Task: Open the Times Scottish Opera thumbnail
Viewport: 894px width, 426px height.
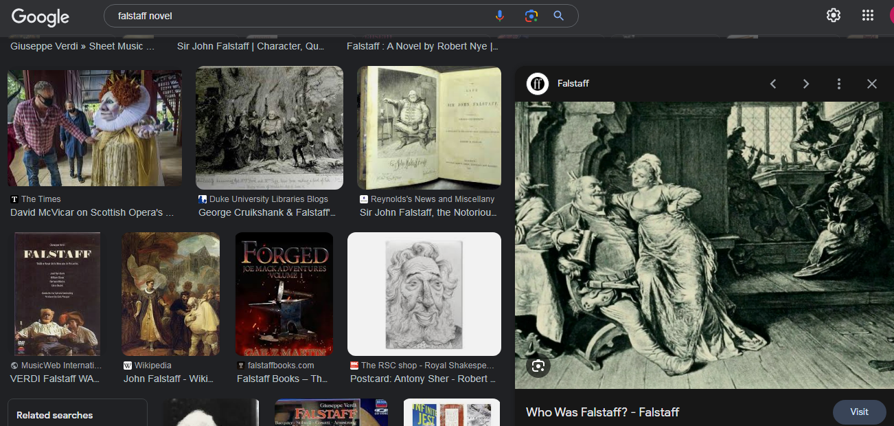Action: pos(95,128)
